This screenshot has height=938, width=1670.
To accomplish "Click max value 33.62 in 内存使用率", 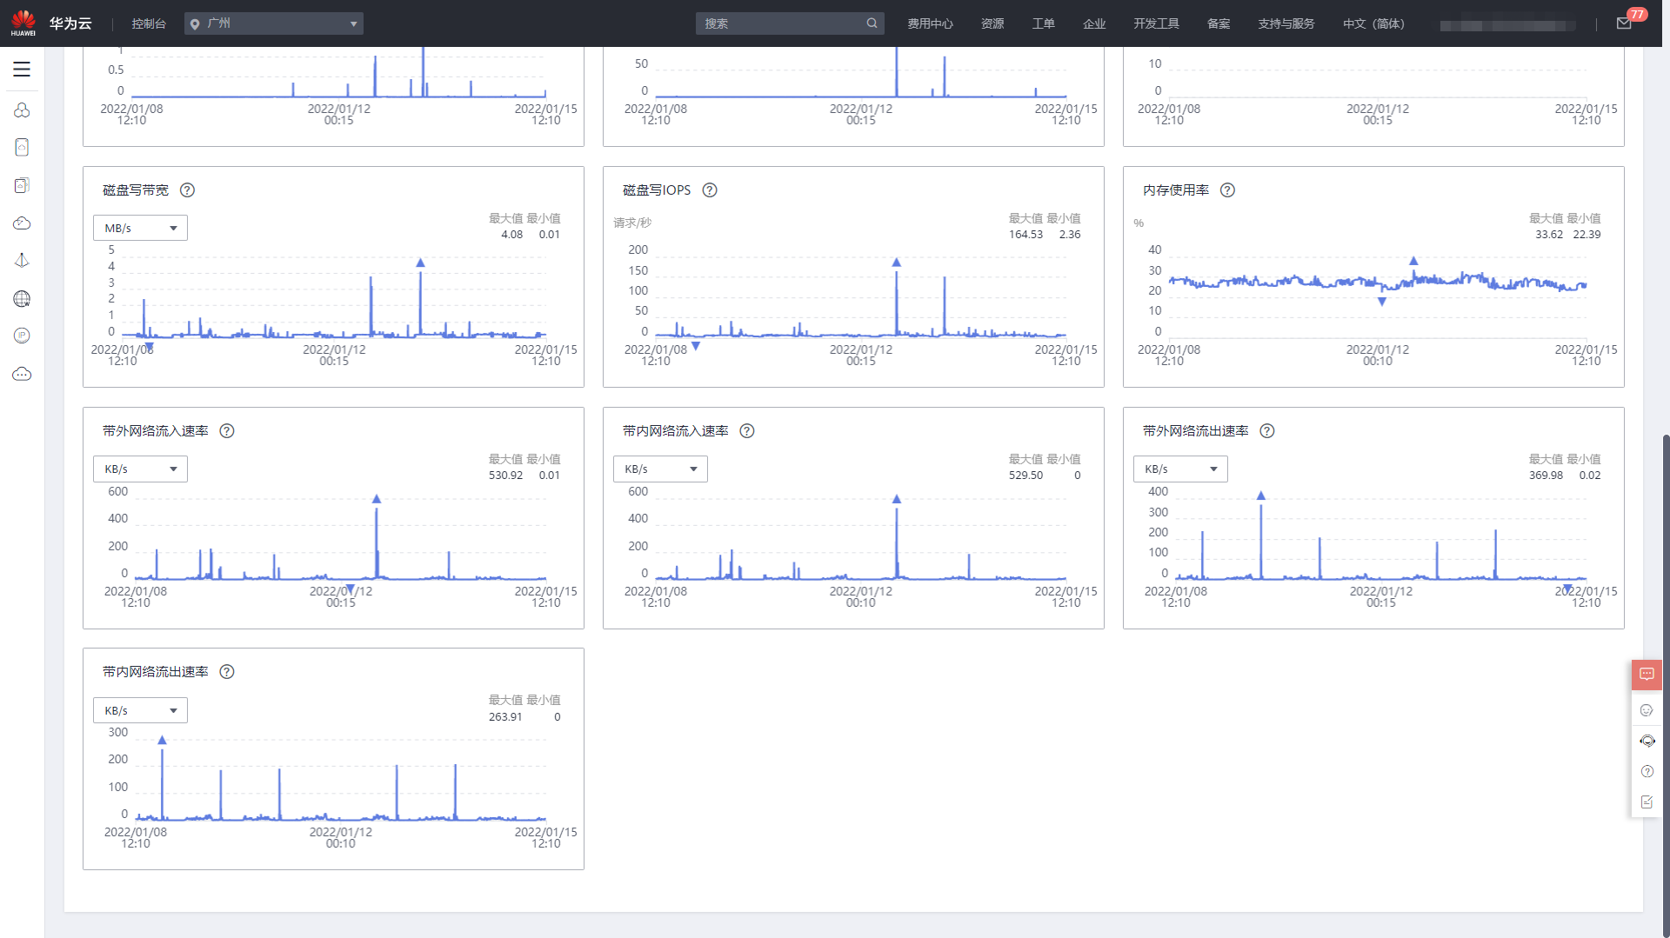I will pyautogui.click(x=1548, y=235).
